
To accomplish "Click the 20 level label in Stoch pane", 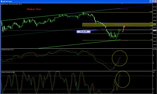I will coord(153,89).
